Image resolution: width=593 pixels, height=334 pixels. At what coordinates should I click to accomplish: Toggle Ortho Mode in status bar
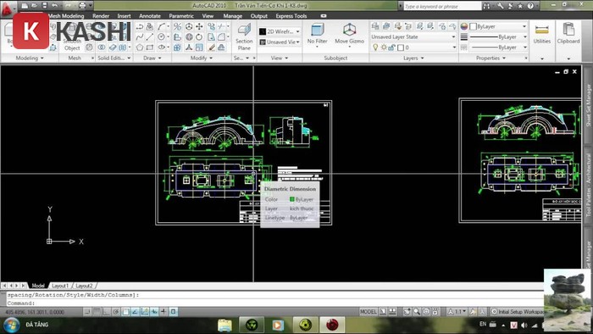click(x=107, y=312)
